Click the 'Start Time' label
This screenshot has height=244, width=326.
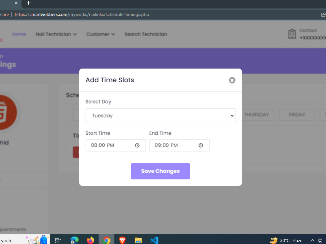pyautogui.click(x=98, y=133)
